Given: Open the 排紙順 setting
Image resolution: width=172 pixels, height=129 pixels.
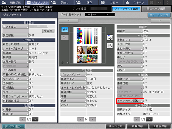Looking at the screenshot, I should (15, 57).
